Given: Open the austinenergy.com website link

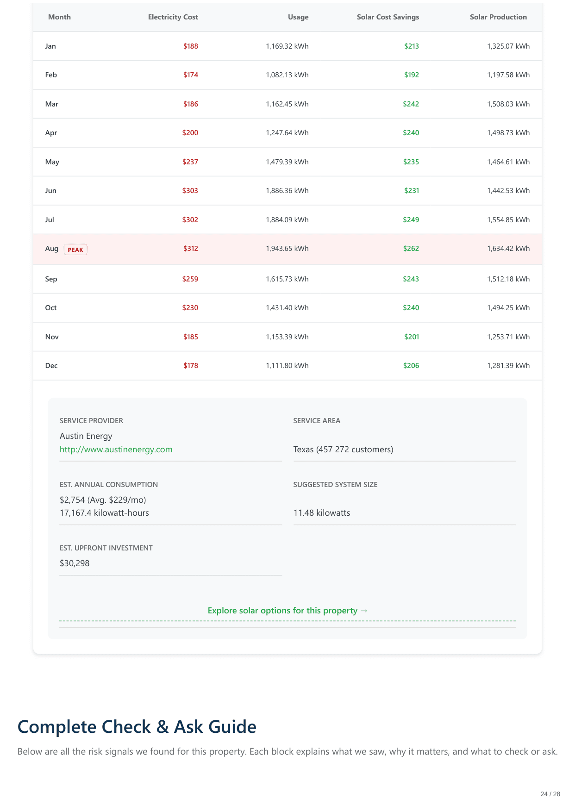Looking at the screenshot, I should pos(116,450).
